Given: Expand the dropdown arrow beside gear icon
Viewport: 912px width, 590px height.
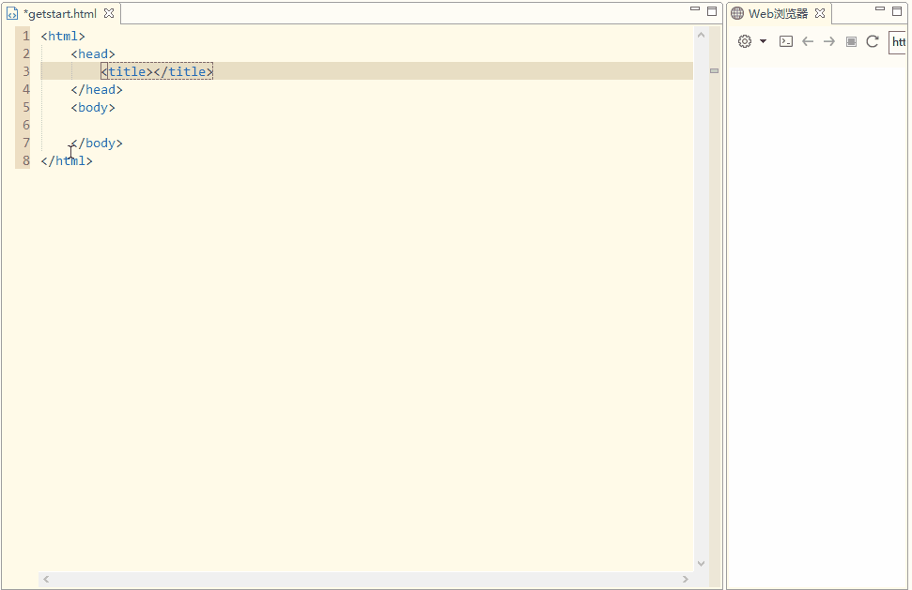Looking at the screenshot, I should 763,41.
